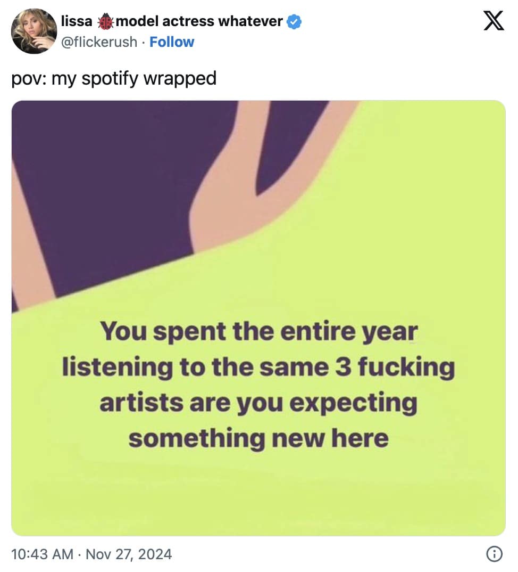The image size is (518, 572).
Task: Click the X logo in the top corner
Action: pyautogui.click(x=494, y=20)
